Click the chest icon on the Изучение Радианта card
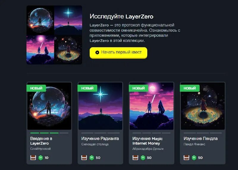 (x=84, y=158)
